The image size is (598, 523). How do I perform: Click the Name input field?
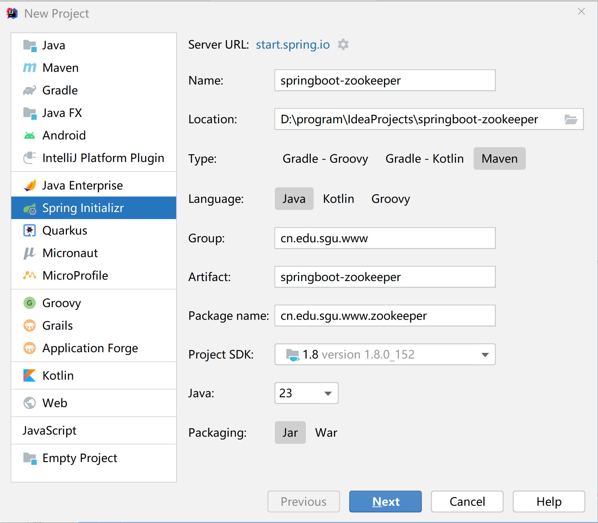pos(385,80)
